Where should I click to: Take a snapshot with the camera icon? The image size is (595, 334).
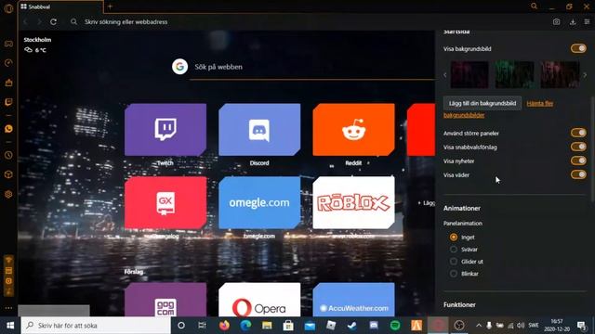click(x=556, y=22)
